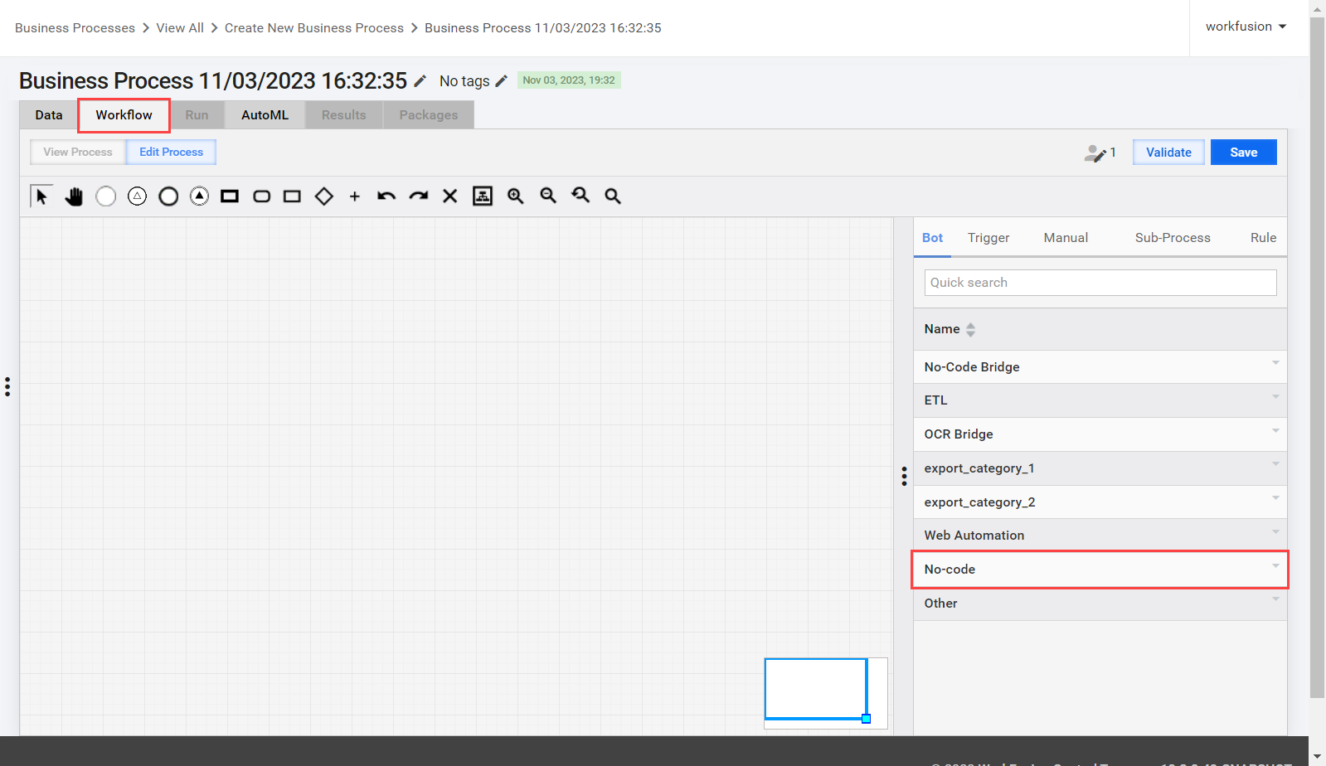Viewport: 1326px width, 766px height.
Task: Expand the Web Automation category
Action: (x=1100, y=536)
